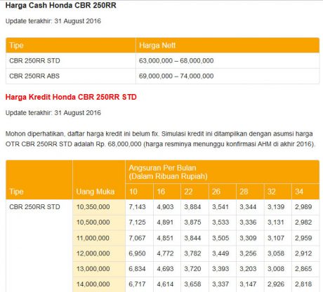
Task: Click the Tipe header in the cash price table
Action: pyautogui.click(x=16, y=45)
